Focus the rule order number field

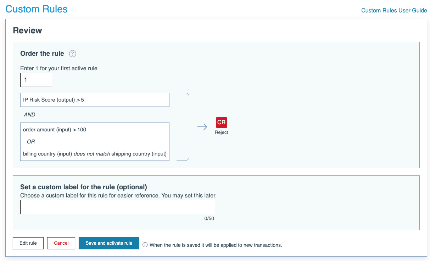tap(36, 80)
